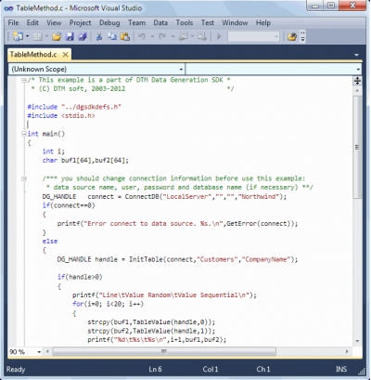Viewport: 371px width, 380px height.
Task: Click the Start Debugging play icon
Action: click(x=219, y=36)
